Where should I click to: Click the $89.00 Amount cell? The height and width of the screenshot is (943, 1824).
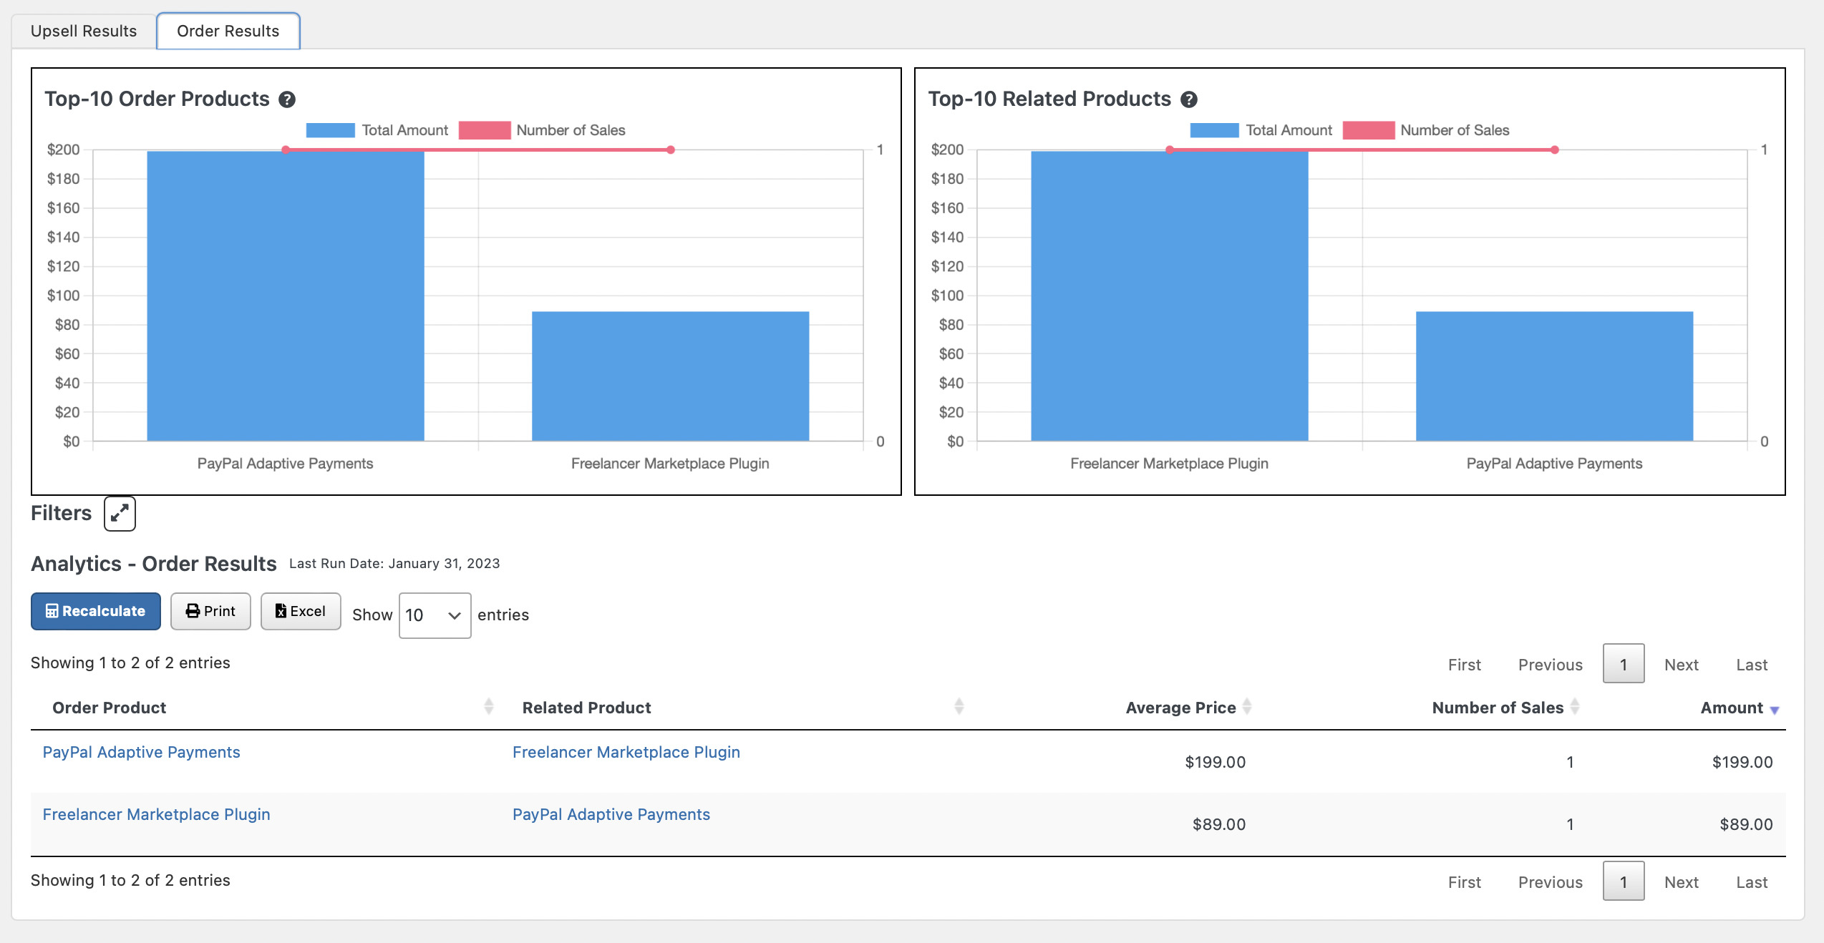[x=1747, y=824]
